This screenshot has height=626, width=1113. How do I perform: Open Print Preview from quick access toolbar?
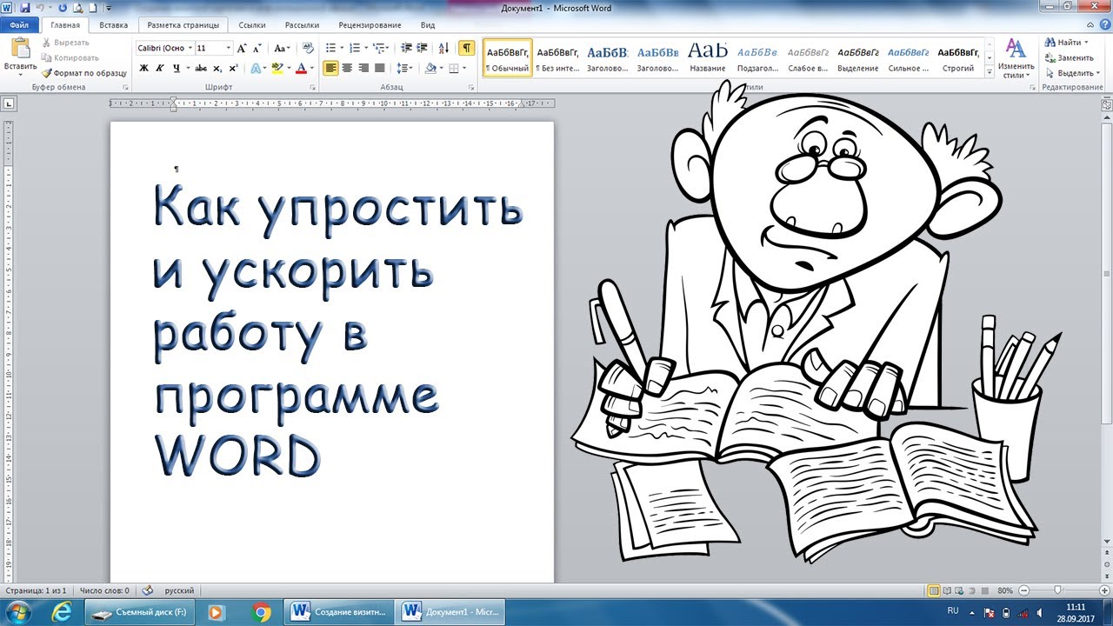pyautogui.click(x=78, y=8)
